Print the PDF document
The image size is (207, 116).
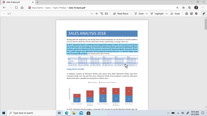click(x=186, y=14)
